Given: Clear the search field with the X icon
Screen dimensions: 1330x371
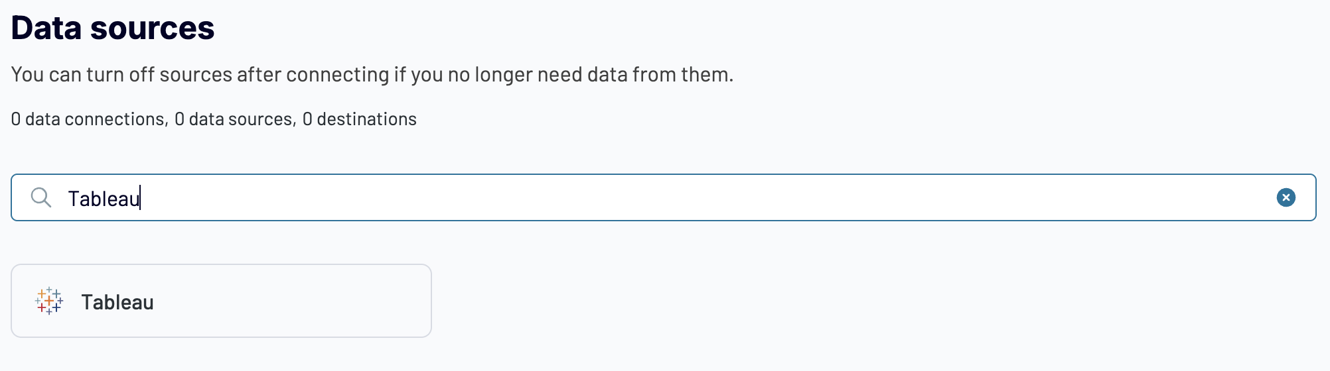Looking at the screenshot, I should [x=1286, y=197].
